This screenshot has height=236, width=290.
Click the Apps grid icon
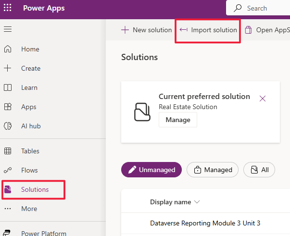point(8,107)
